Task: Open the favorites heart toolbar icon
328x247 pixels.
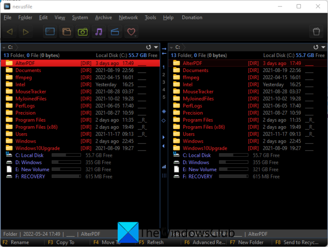Action: coord(131,32)
